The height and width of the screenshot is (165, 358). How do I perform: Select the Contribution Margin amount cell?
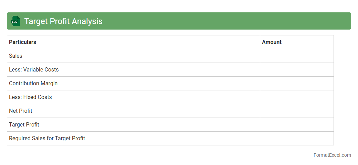[296, 83]
